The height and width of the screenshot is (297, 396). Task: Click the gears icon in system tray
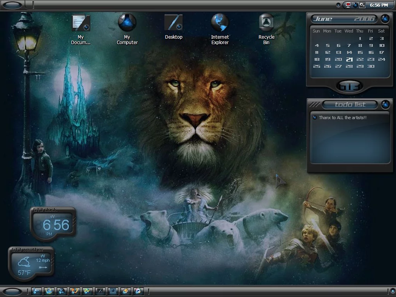[362, 5]
